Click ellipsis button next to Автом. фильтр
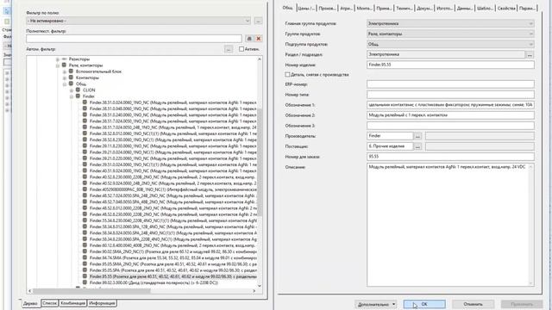The image size is (552, 310). (229, 49)
